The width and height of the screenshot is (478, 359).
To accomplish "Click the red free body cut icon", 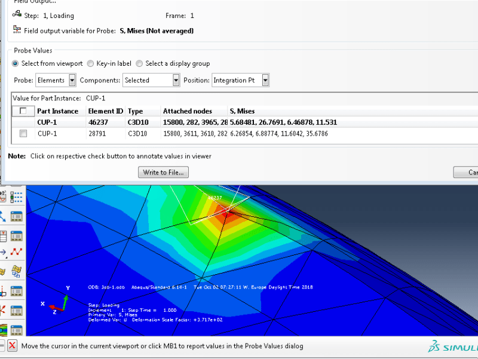I will [3, 311].
